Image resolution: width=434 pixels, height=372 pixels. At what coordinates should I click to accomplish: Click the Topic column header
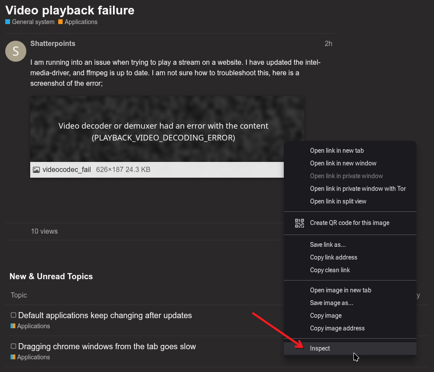tap(19, 295)
